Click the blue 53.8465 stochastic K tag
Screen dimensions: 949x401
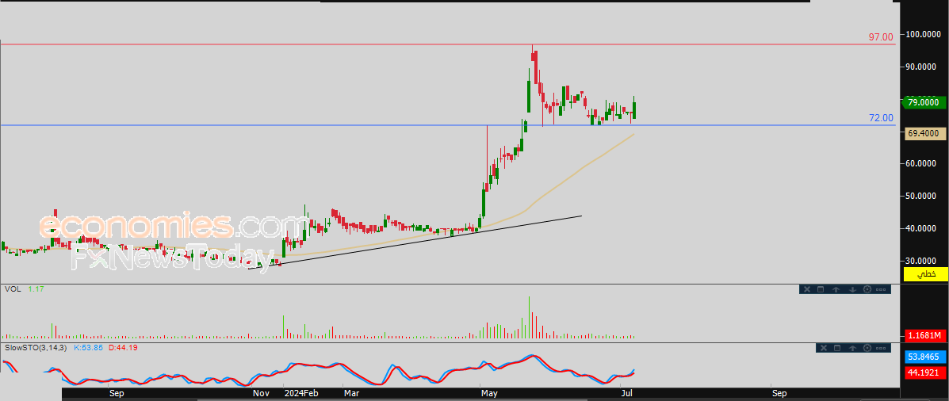coord(925,357)
